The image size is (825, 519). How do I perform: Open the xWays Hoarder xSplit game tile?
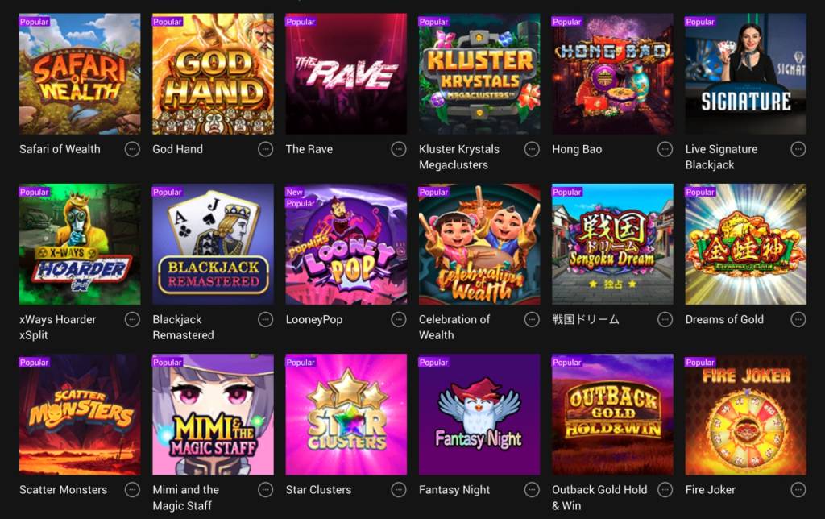(80, 244)
